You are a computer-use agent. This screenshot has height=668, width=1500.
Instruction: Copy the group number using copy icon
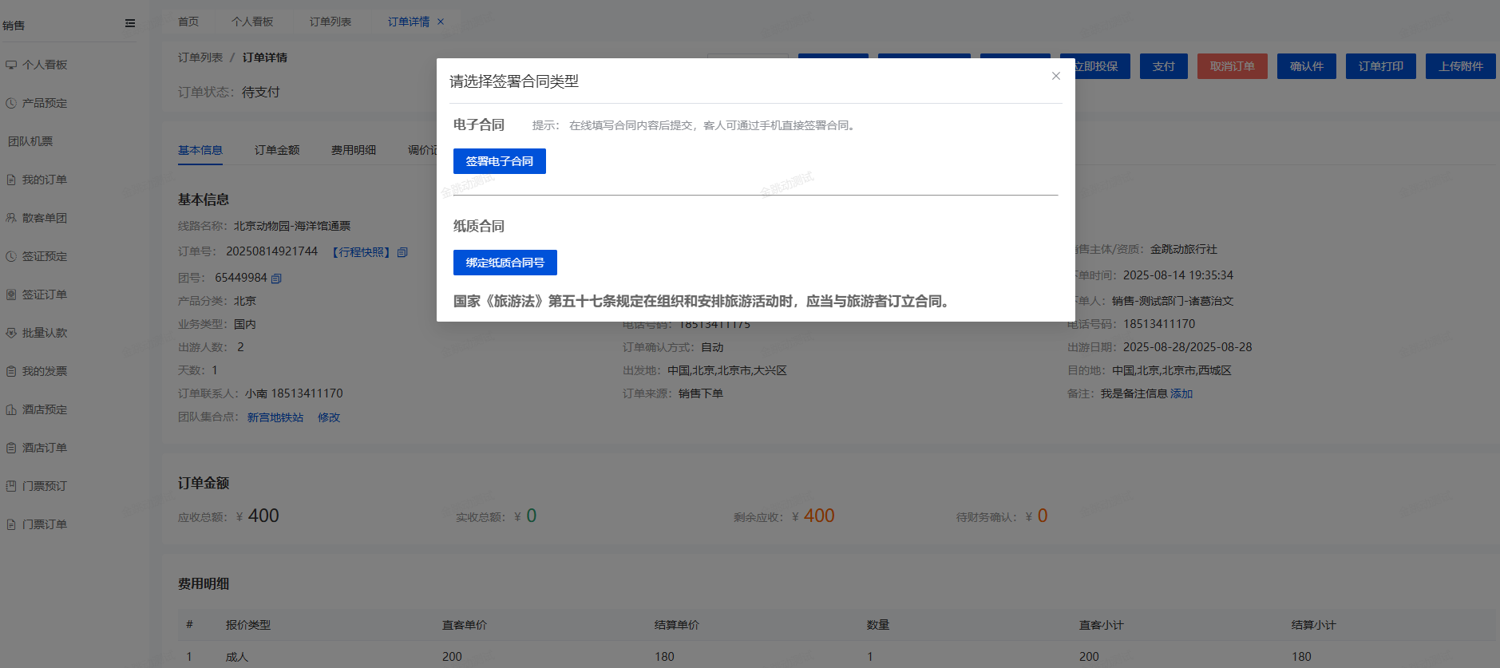coord(276,279)
